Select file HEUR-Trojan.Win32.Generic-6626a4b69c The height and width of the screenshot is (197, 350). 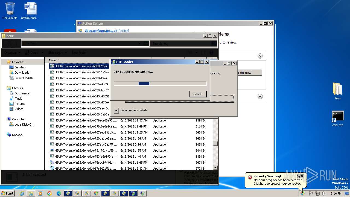tap(79, 84)
